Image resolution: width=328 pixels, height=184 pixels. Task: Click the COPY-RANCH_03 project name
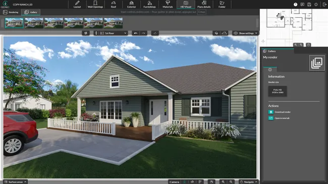tap(23, 5)
